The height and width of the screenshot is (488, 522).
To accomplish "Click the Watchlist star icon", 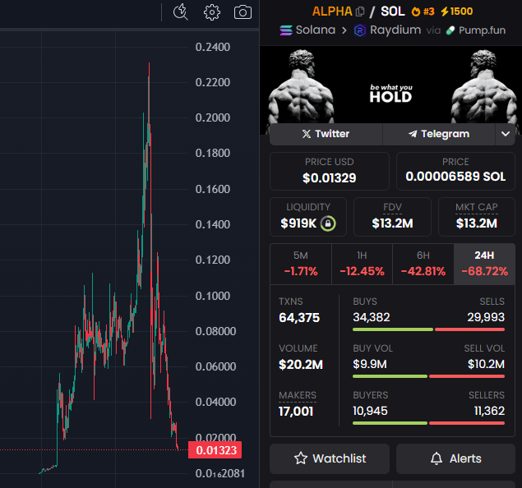I will coord(301,458).
